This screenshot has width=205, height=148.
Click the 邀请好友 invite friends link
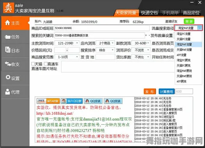point(171,21)
